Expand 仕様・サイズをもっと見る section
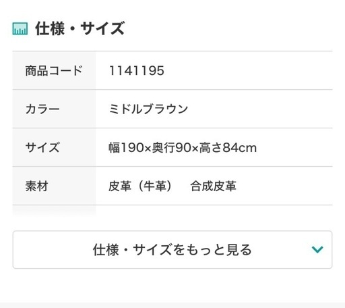The image size is (345, 308). click(172, 249)
